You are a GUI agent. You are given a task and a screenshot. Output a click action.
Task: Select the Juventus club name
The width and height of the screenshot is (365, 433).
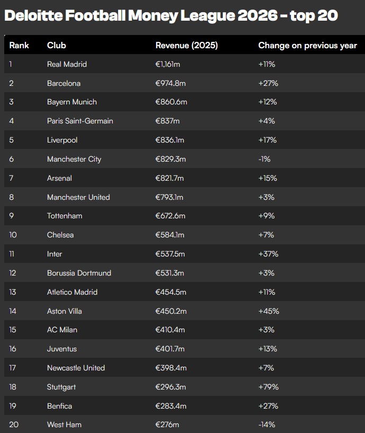(62, 349)
